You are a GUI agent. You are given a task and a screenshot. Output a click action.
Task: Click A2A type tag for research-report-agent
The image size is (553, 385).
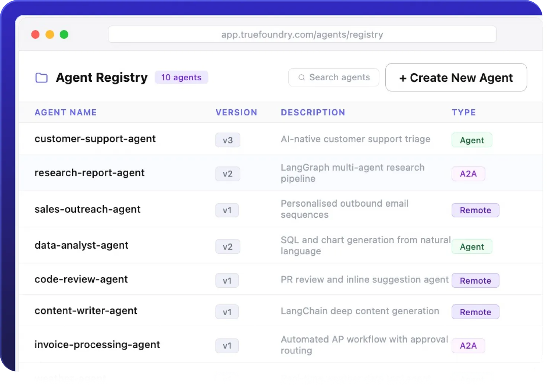tap(468, 174)
